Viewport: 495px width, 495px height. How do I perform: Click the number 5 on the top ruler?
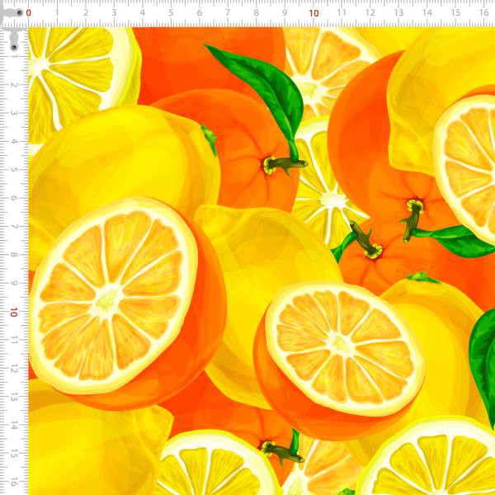(x=171, y=13)
